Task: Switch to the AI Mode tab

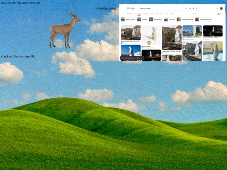Action: coord(129,14)
